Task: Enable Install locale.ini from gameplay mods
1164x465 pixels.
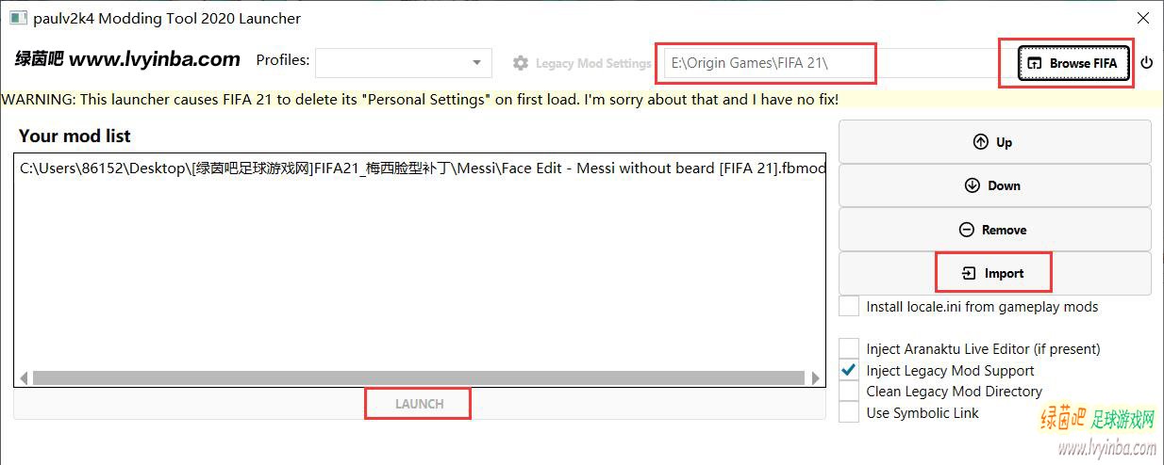Action: click(x=849, y=307)
